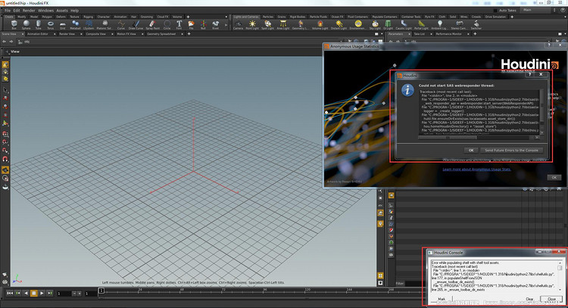Add a new shelf tab with plus
Viewport: 568px width, 308px height.
tap(188, 17)
